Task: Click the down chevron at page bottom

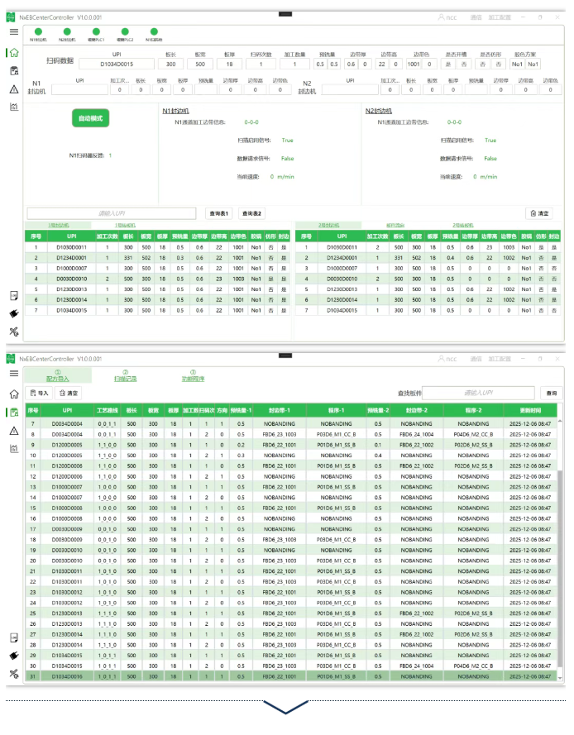Action: [x=286, y=709]
